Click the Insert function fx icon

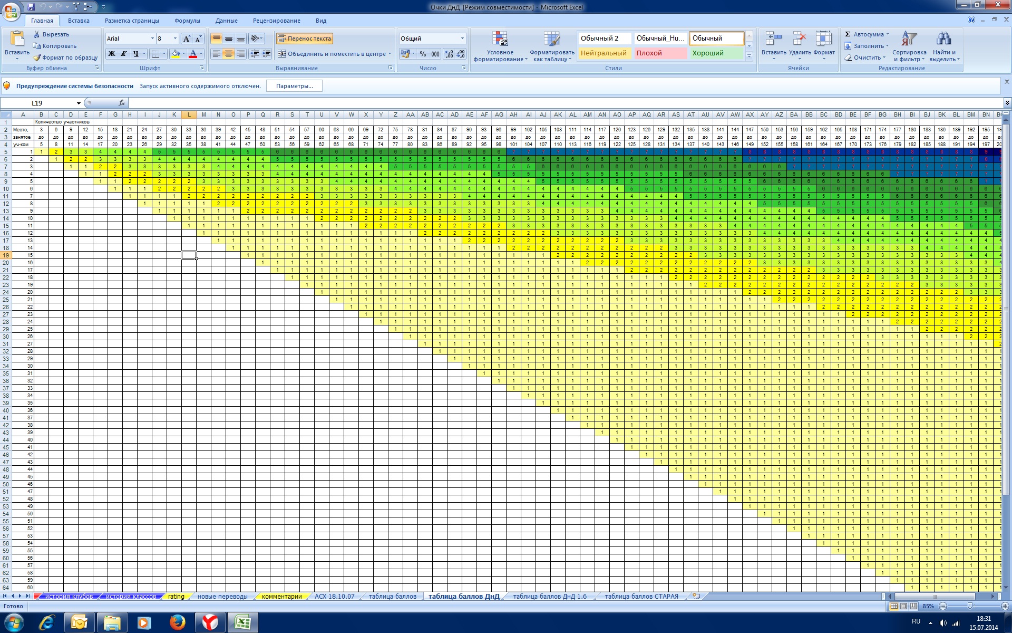122,103
